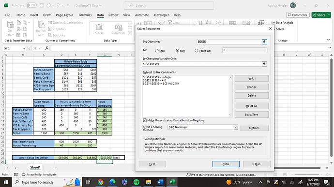Screen dimensions: 334x187
Task: Toggle the AutoSave switch
Action: coord(31,5)
